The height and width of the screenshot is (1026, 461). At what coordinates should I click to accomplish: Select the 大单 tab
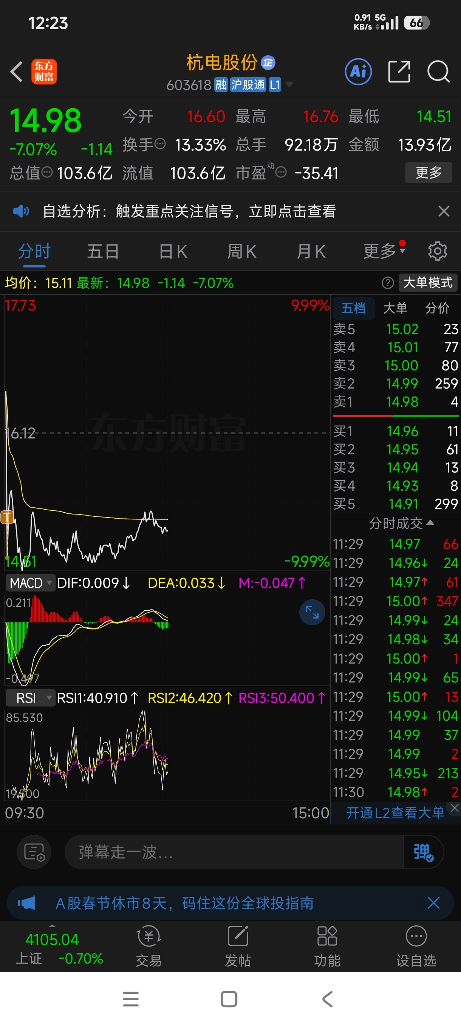[x=395, y=308]
